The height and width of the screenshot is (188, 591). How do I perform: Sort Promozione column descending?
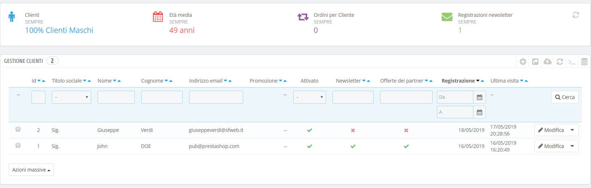coord(281,81)
